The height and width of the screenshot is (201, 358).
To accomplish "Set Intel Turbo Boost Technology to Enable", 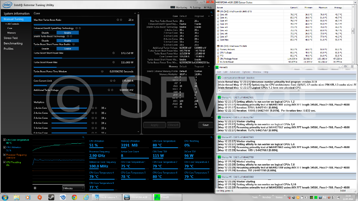I will (68, 41).
